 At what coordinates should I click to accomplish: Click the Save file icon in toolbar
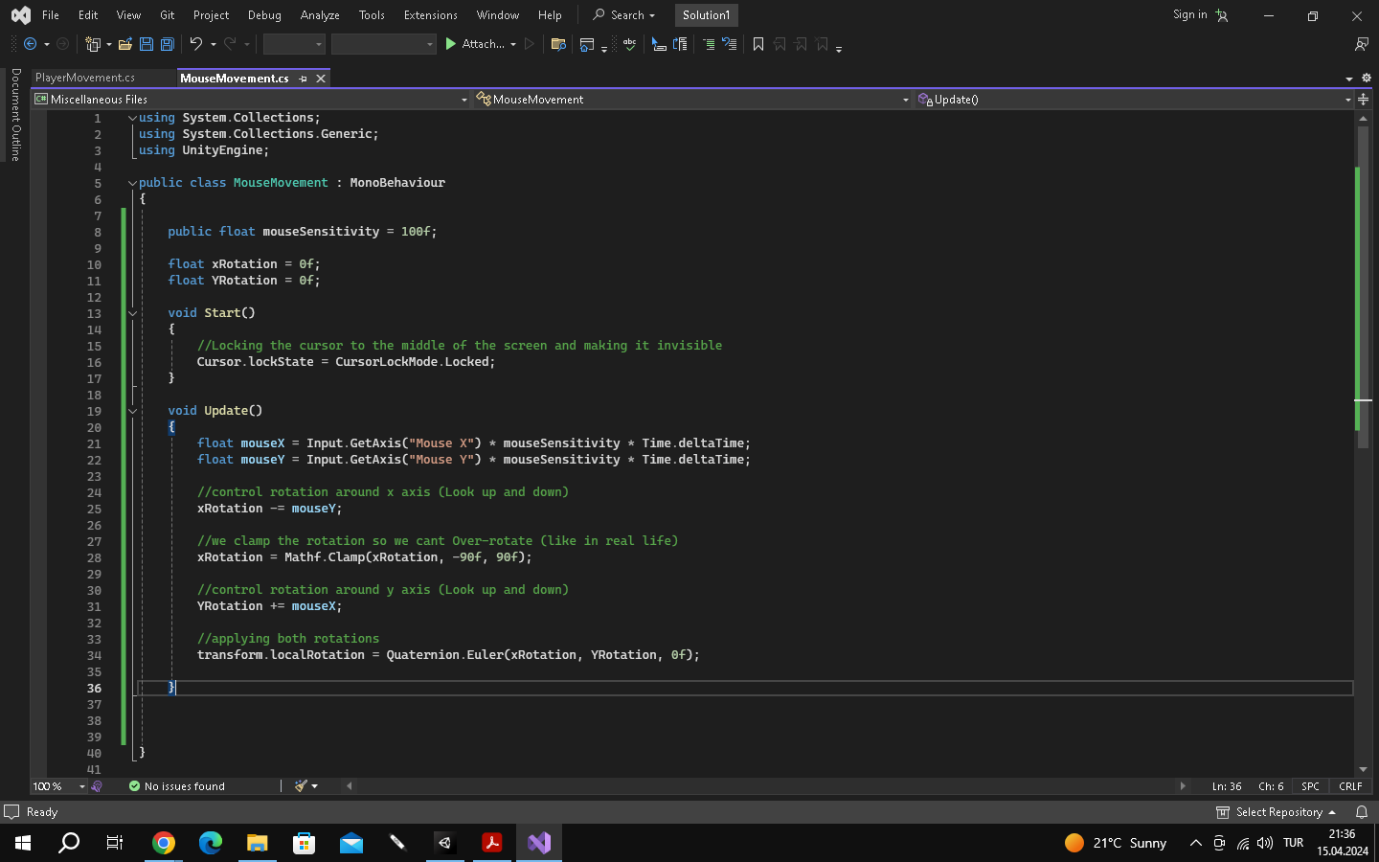[147, 44]
